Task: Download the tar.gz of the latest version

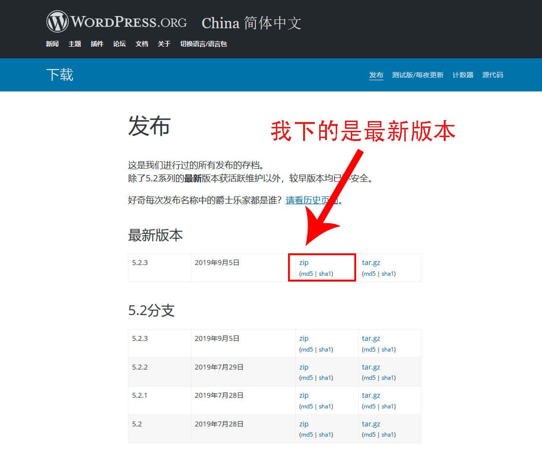Action: [x=371, y=263]
